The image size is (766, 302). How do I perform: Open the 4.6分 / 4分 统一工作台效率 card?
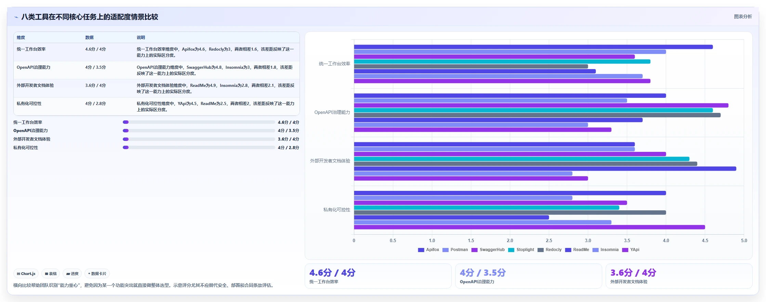point(378,276)
